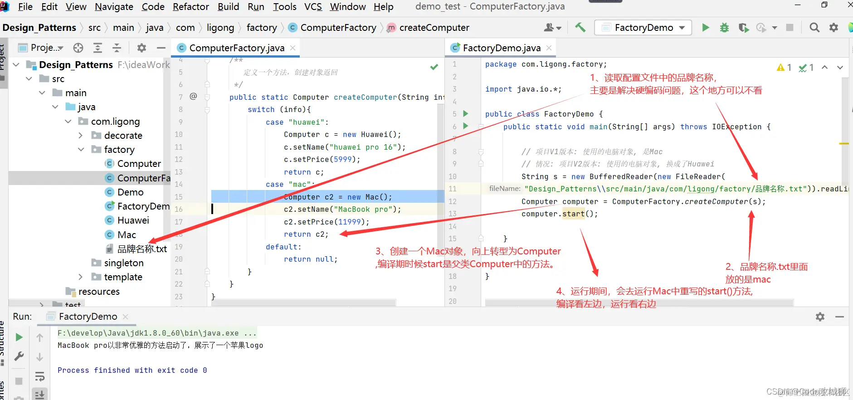Run with coverage shield icon

tap(743, 28)
